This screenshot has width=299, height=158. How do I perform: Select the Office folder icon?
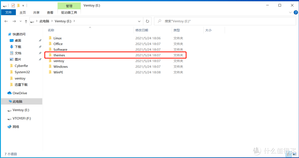pyautogui.click(x=50, y=43)
